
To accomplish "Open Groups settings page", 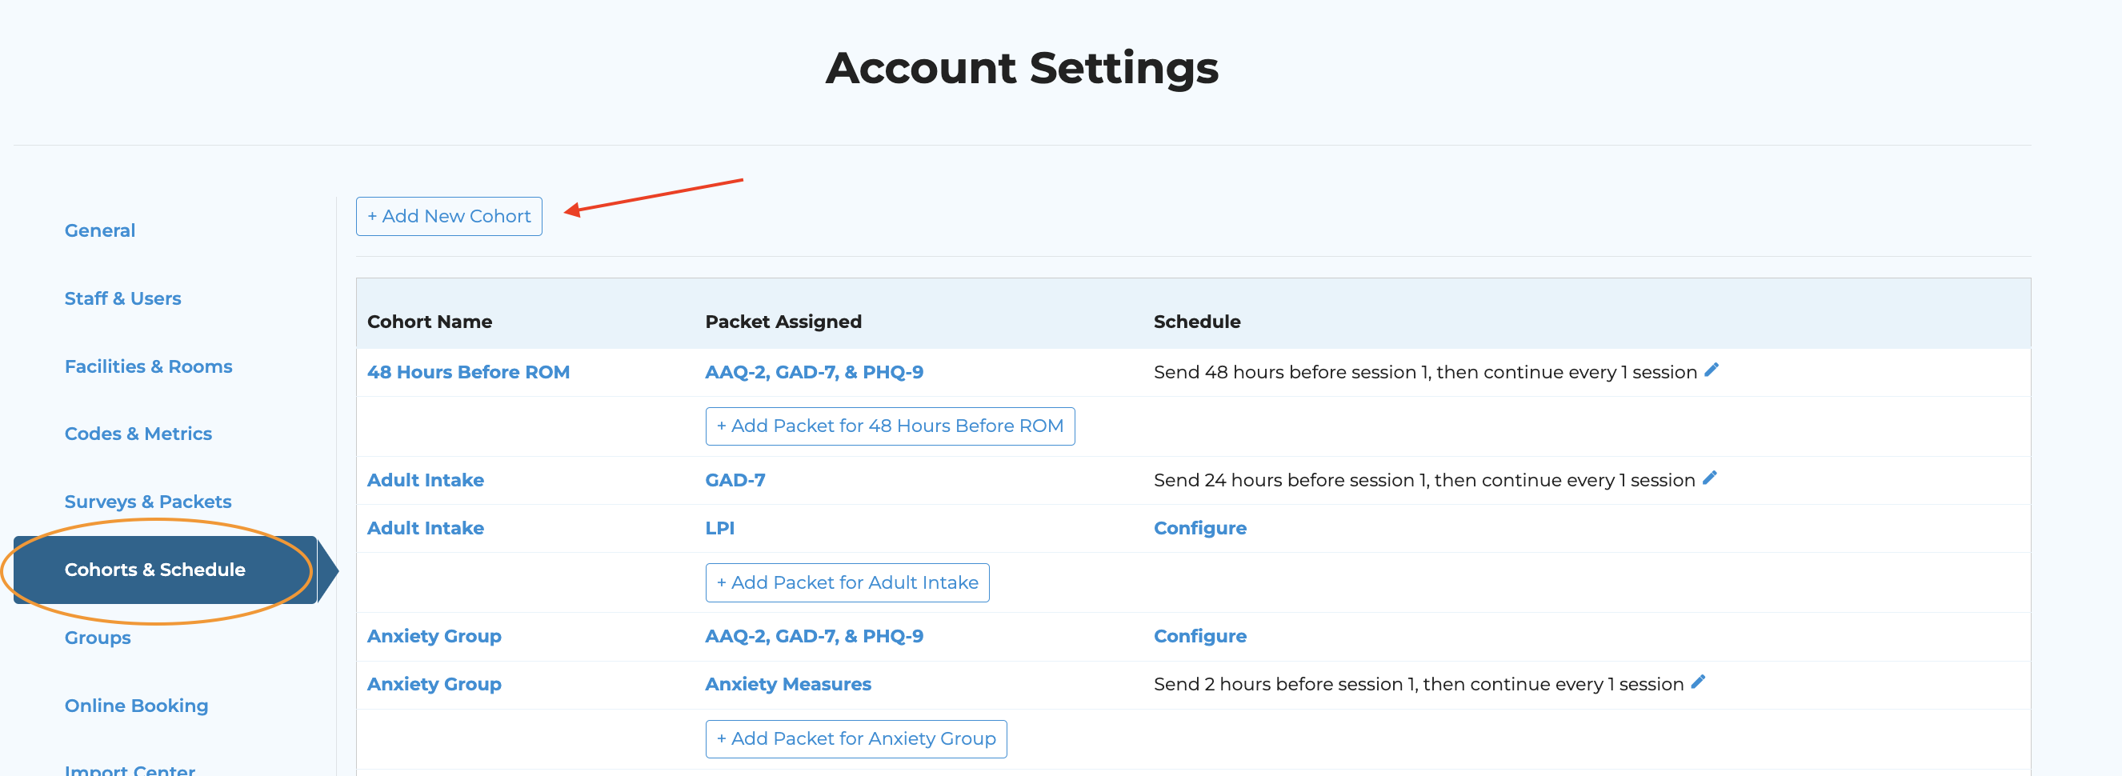I will 97,638.
